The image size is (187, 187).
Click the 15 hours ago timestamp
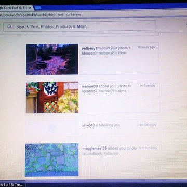point(146,47)
